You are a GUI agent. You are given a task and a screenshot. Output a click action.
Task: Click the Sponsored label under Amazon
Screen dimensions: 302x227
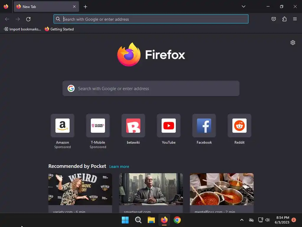click(x=63, y=147)
